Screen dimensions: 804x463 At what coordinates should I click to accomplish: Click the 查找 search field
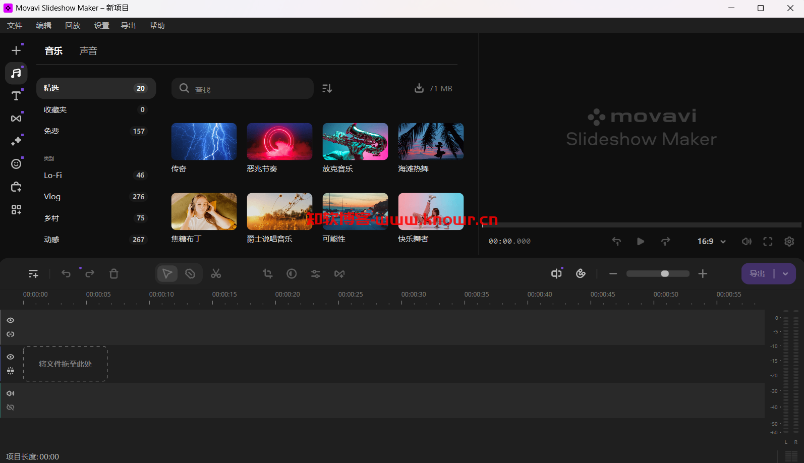click(x=243, y=88)
